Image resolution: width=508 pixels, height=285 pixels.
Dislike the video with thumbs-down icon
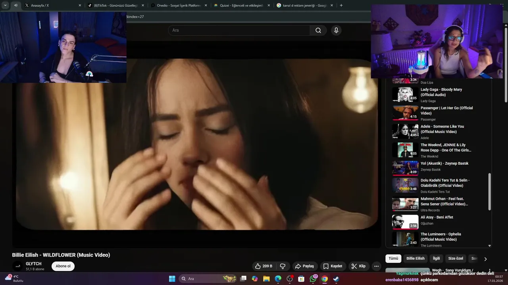pyautogui.click(x=283, y=266)
